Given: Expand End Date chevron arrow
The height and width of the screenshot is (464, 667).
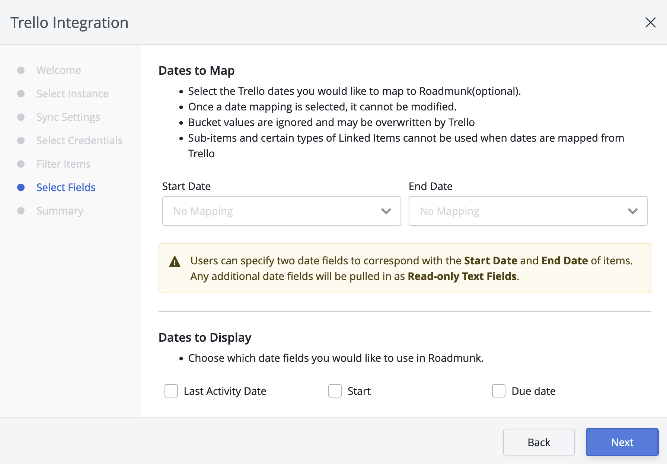Looking at the screenshot, I should point(632,211).
